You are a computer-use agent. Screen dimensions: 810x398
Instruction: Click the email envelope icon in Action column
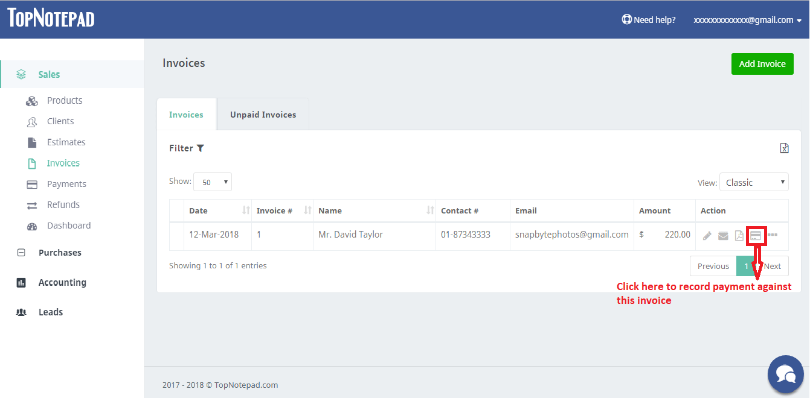pyautogui.click(x=723, y=236)
